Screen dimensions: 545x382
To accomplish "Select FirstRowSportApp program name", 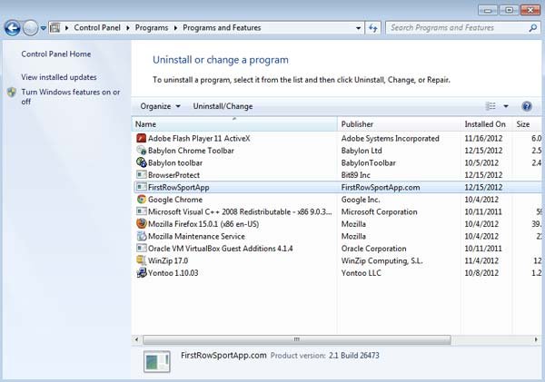I will (179, 188).
